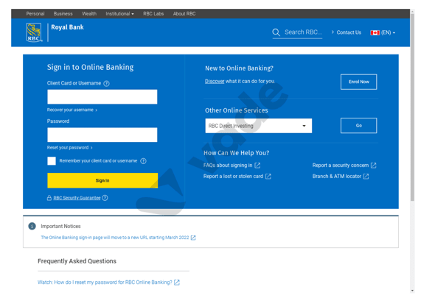The image size is (435, 295).
Task: Click the Search RBC field
Action: pos(303,32)
